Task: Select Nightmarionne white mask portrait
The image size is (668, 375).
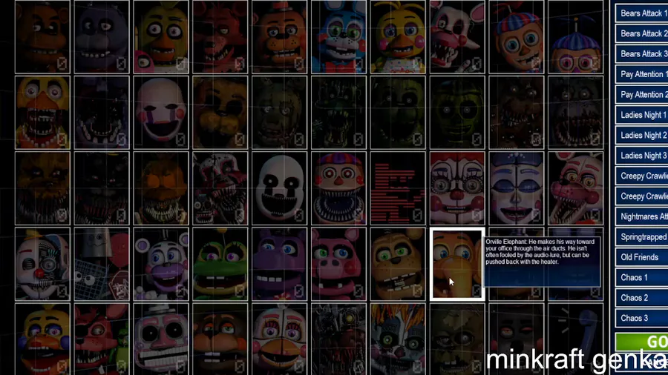Action: point(279,188)
